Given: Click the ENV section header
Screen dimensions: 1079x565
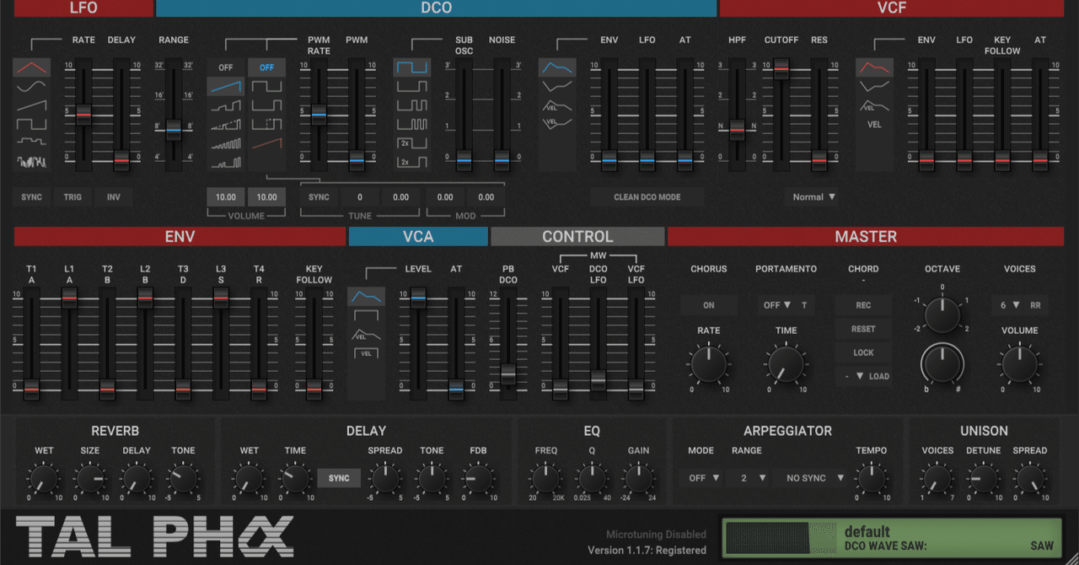Looking at the screenshot, I should (180, 236).
